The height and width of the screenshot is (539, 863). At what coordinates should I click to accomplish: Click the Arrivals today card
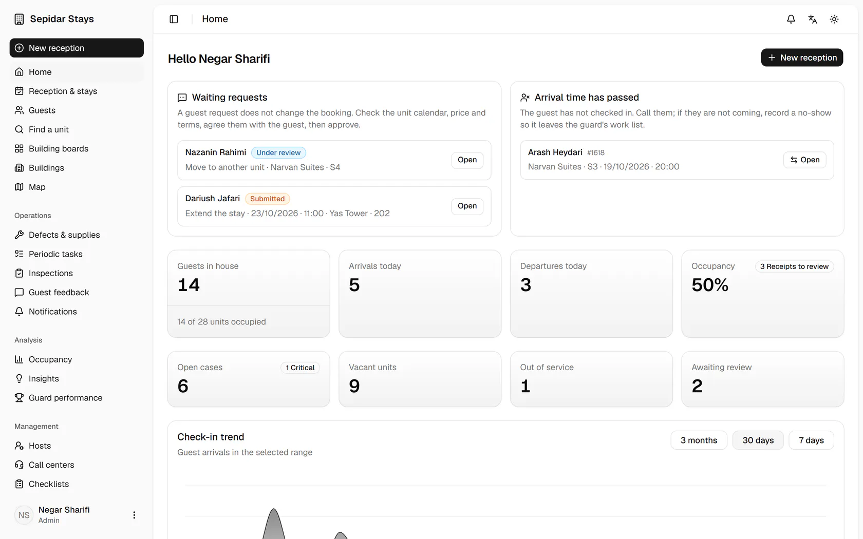420,294
